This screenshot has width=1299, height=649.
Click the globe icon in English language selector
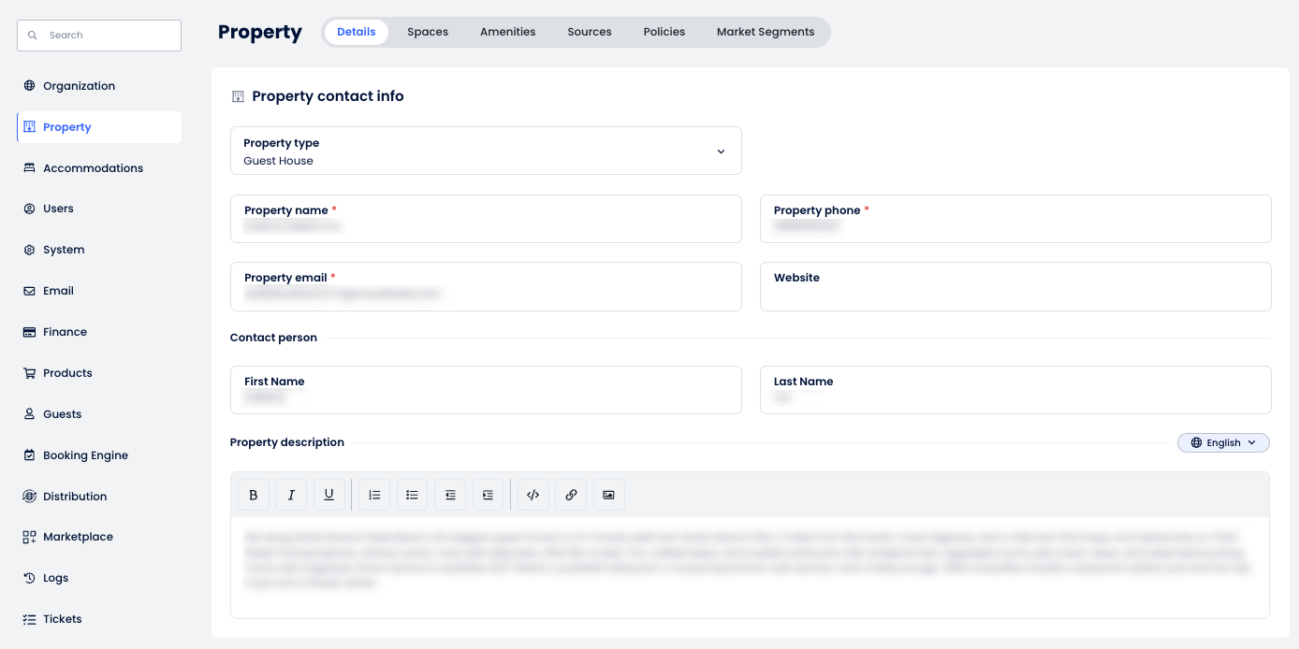tap(1196, 443)
